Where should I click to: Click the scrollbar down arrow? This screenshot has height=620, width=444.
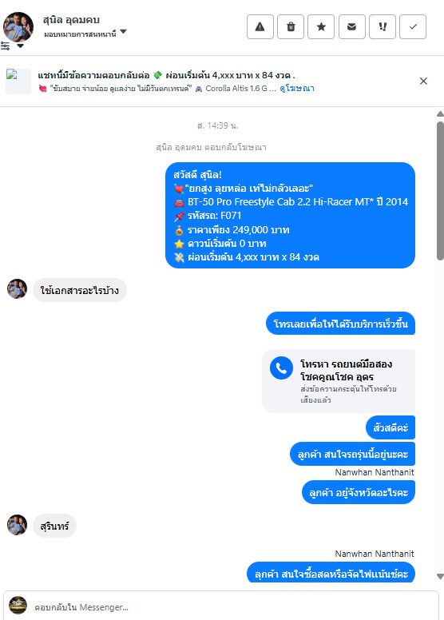440,577
